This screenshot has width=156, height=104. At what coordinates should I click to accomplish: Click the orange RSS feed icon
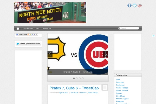(28, 34)
